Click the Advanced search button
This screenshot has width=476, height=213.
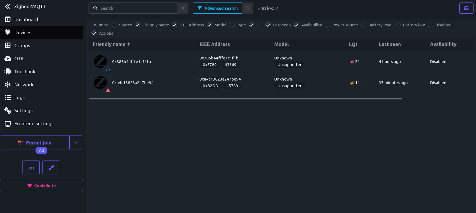(x=217, y=8)
